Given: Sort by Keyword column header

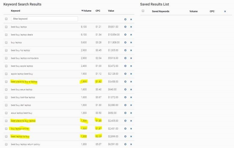Looking at the screenshot, I should click(16, 11).
